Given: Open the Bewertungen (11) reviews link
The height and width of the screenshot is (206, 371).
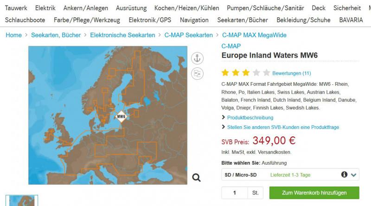Looking at the screenshot, I should click(292, 73).
